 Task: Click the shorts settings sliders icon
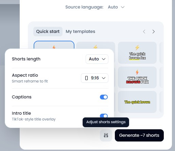pos(106,135)
